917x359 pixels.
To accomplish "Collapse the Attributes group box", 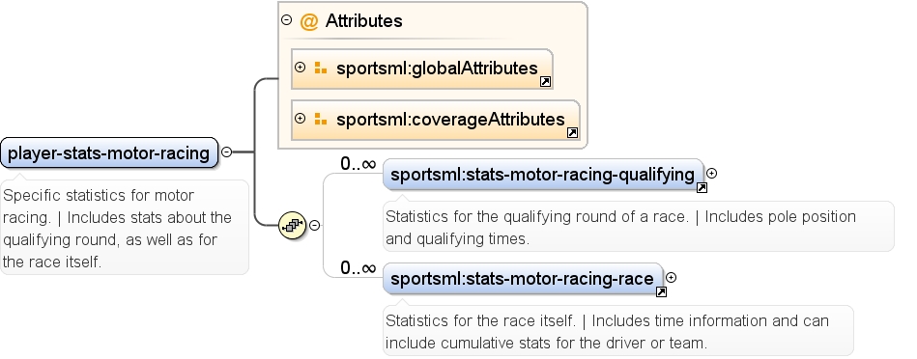I will 286,20.
